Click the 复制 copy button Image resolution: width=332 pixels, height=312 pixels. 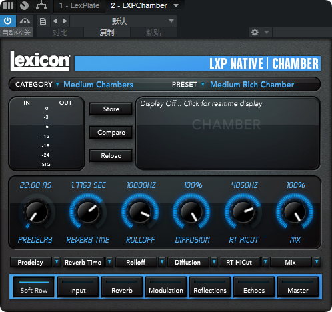pyautogui.click(x=107, y=33)
